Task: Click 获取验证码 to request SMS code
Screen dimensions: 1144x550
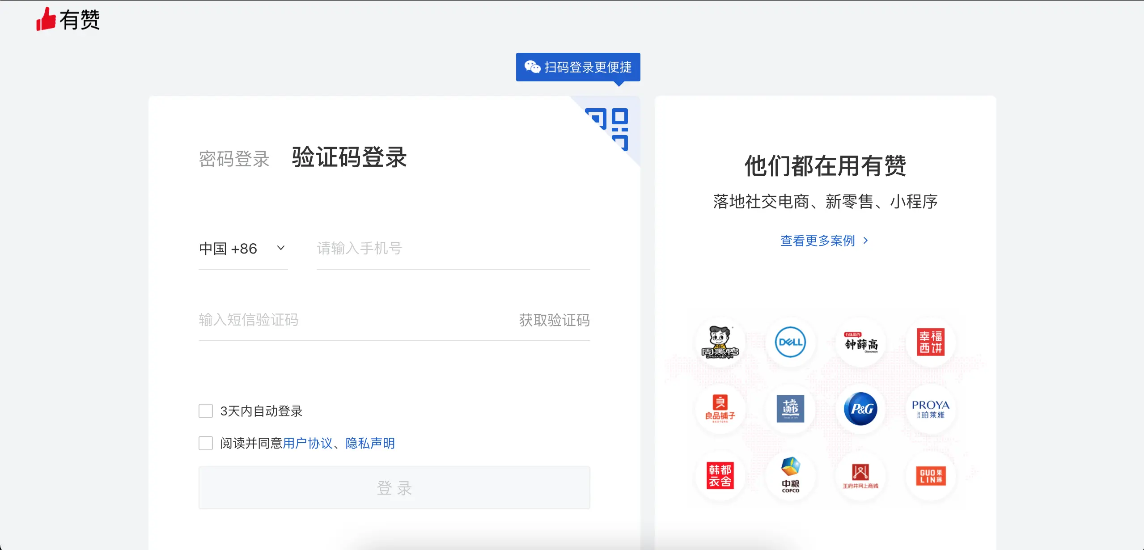Action: coord(554,320)
